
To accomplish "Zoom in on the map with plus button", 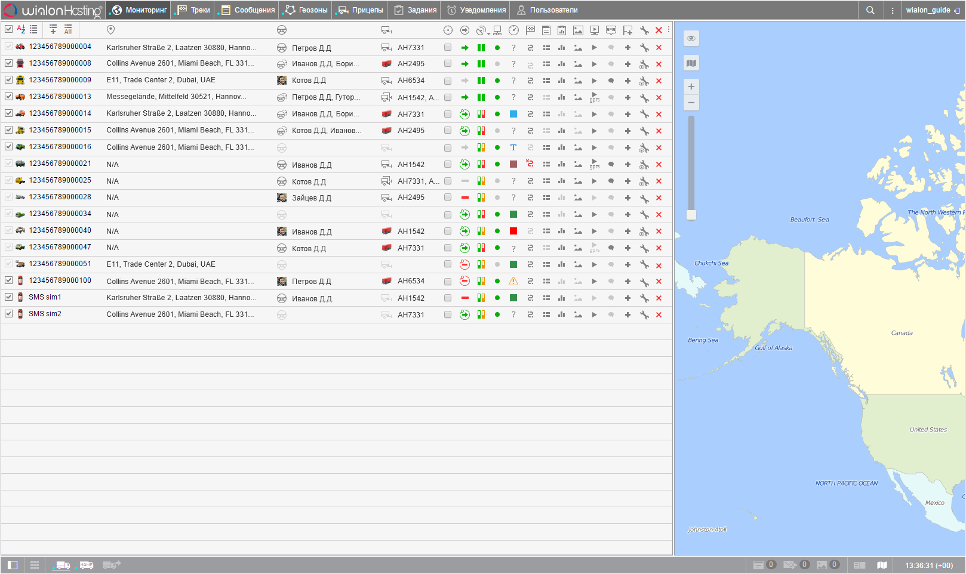I will [691, 87].
